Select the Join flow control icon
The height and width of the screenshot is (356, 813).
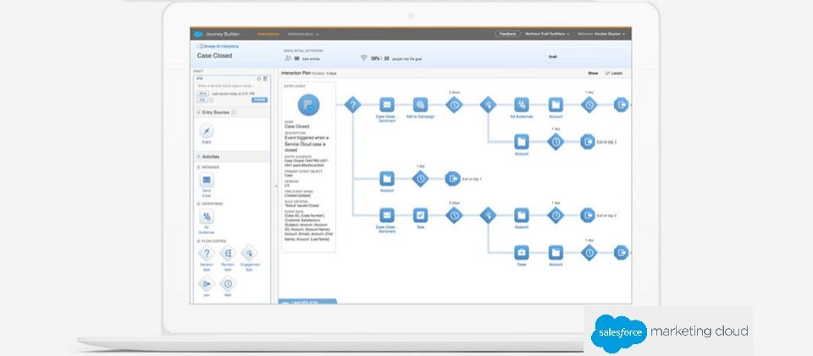point(207,283)
